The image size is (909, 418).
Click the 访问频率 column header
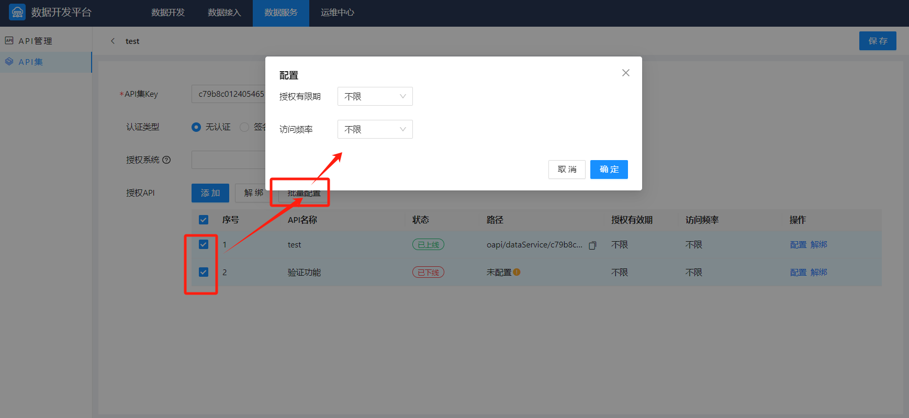[702, 220]
